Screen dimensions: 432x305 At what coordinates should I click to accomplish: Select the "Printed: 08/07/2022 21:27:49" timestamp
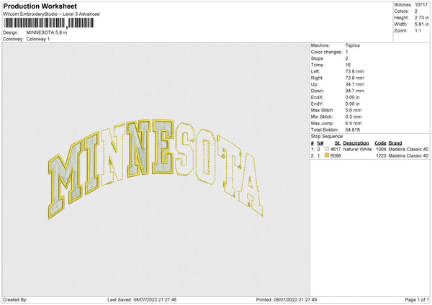[287, 300]
